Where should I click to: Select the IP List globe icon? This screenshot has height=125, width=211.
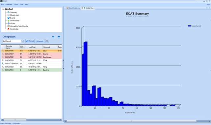[9, 23]
